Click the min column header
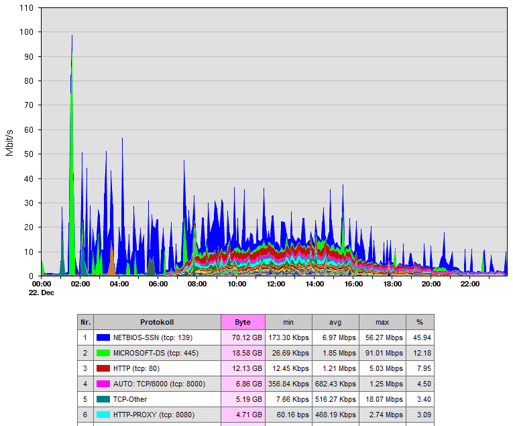Screen dimensions: 513x426 coord(288,322)
